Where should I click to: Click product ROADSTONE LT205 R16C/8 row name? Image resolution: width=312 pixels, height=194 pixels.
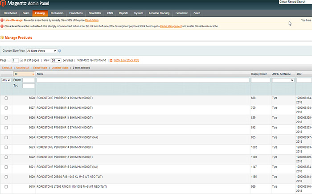pos(72,186)
